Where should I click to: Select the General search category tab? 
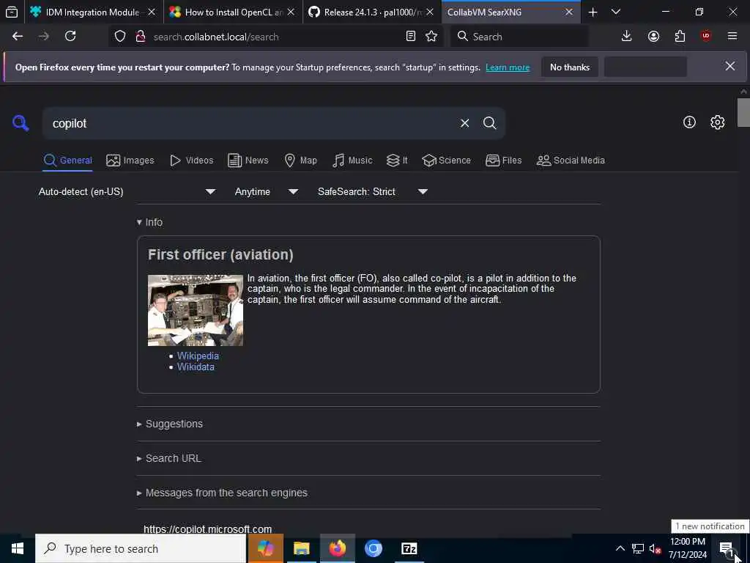pyautogui.click(x=67, y=161)
